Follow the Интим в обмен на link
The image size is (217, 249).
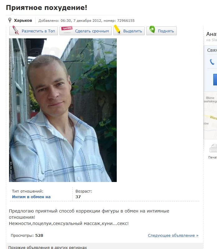click(31, 197)
